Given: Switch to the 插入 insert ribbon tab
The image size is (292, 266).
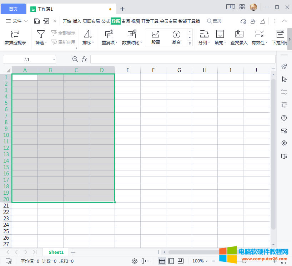Looking at the screenshot, I should pos(77,21).
